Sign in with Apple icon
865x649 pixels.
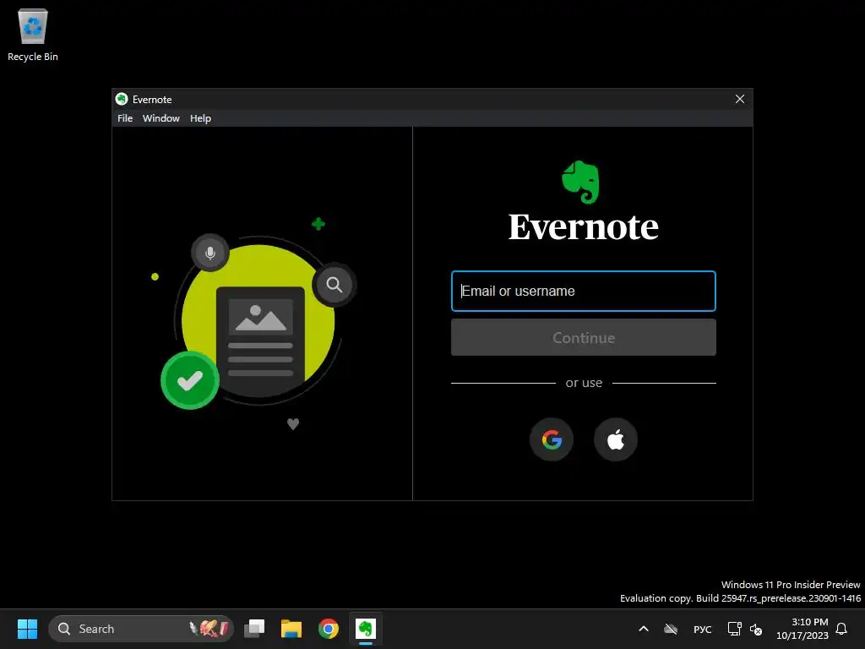(x=616, y=439)
